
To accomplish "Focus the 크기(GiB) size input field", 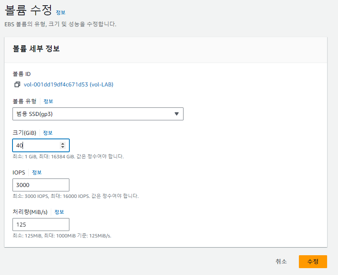I will tap(41, 145).
